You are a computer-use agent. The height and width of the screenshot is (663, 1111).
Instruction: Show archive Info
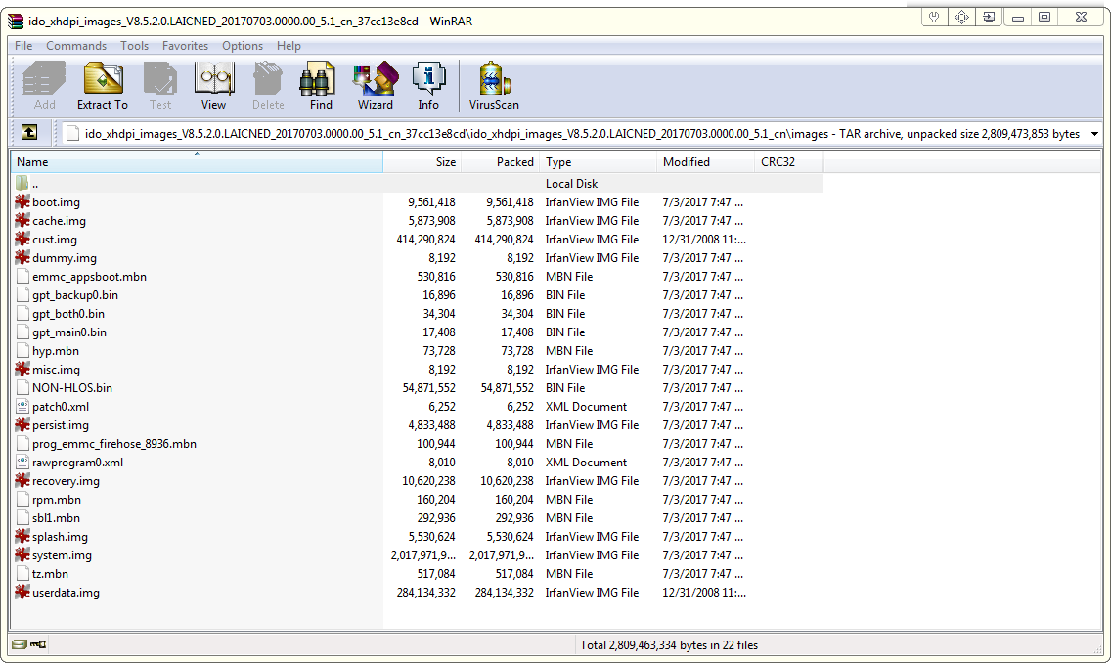point(428,86)
